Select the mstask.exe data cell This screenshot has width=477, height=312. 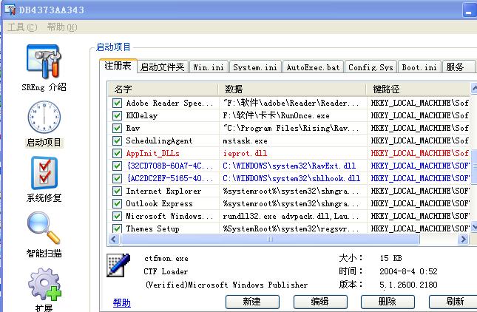[x=293, y=140]
